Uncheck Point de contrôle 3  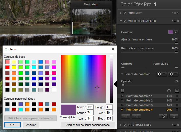(x=122, y=105)
